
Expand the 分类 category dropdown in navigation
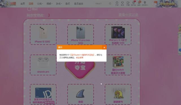coord(40,4)
